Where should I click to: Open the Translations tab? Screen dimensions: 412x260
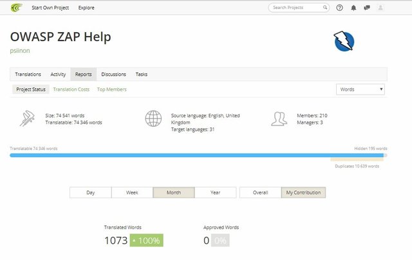pyautogui.click(x=28, y=74)
